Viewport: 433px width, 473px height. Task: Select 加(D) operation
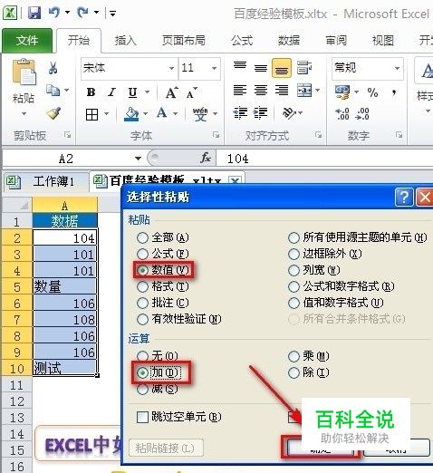[159, 372]
